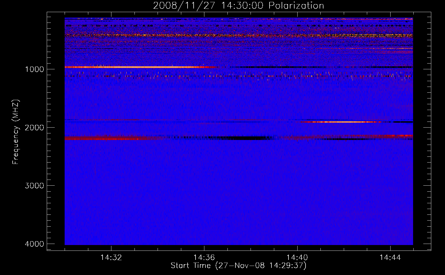Click the bright orange band near 1000 MHz
This screenshot has width=445, height=275.
click(x=140, y=67)
